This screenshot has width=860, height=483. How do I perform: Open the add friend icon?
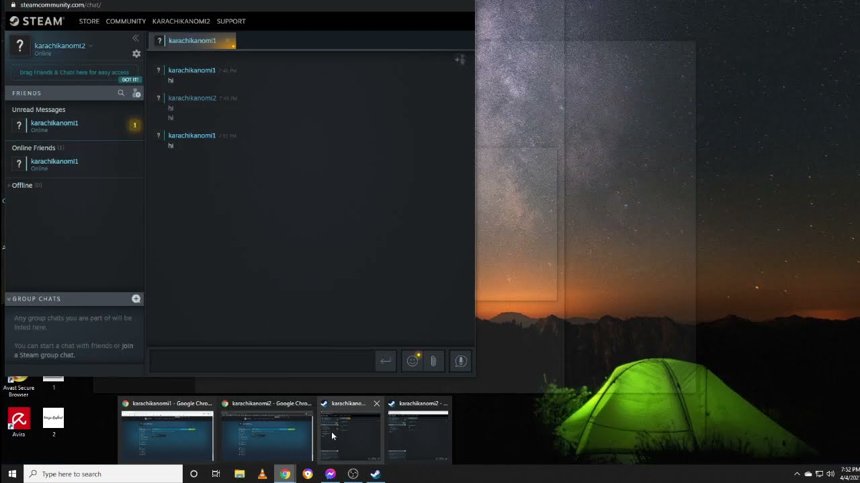(x=136, y=93)
